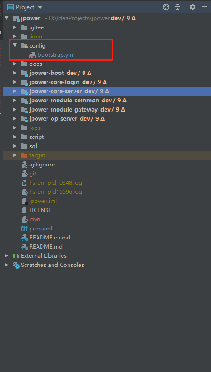This screenshot has width=211, height=372.
Task: Click the Scratches and Consoles icon
Action: pyautogui.click(x=16, y=265)
